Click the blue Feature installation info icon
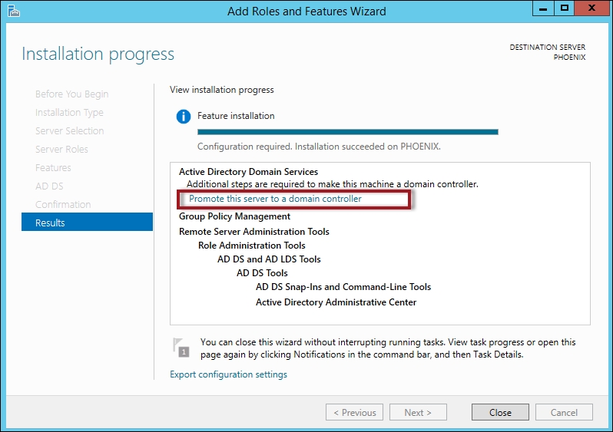Screen dimensions: 613x432 [183, 117]
